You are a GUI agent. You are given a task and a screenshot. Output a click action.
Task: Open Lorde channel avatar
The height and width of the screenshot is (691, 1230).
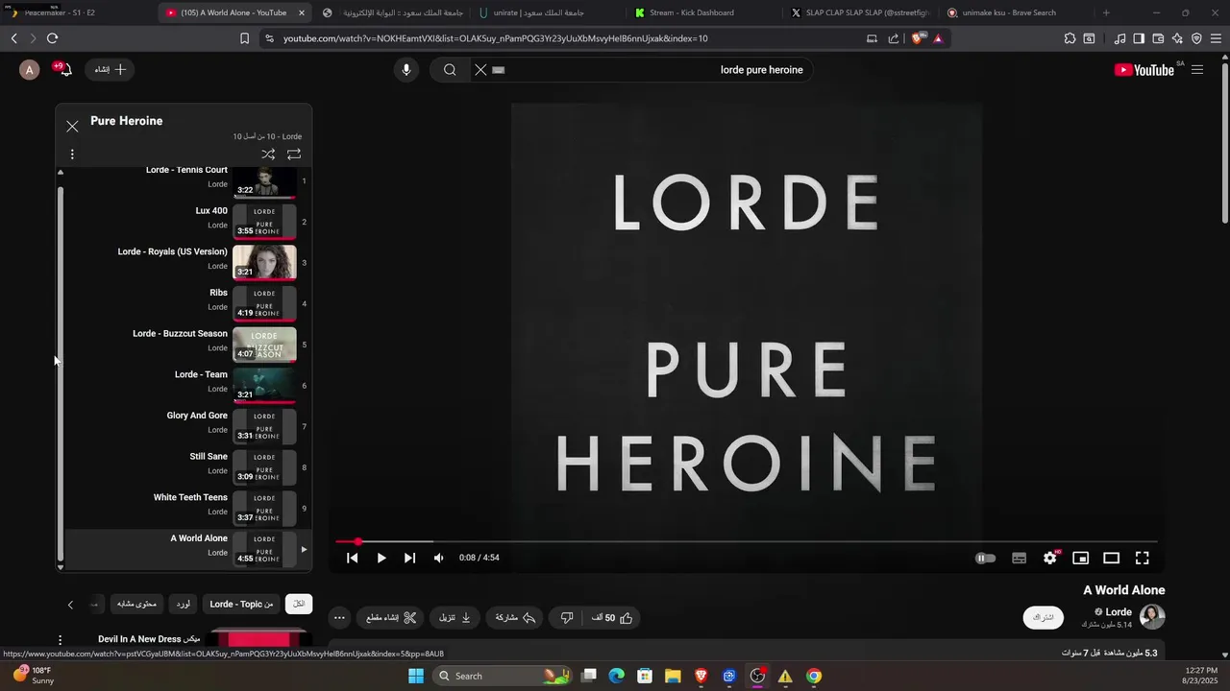tap(1152, 617)
